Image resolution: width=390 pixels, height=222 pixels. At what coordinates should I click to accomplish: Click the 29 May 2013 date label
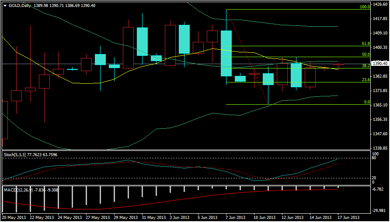126,217
